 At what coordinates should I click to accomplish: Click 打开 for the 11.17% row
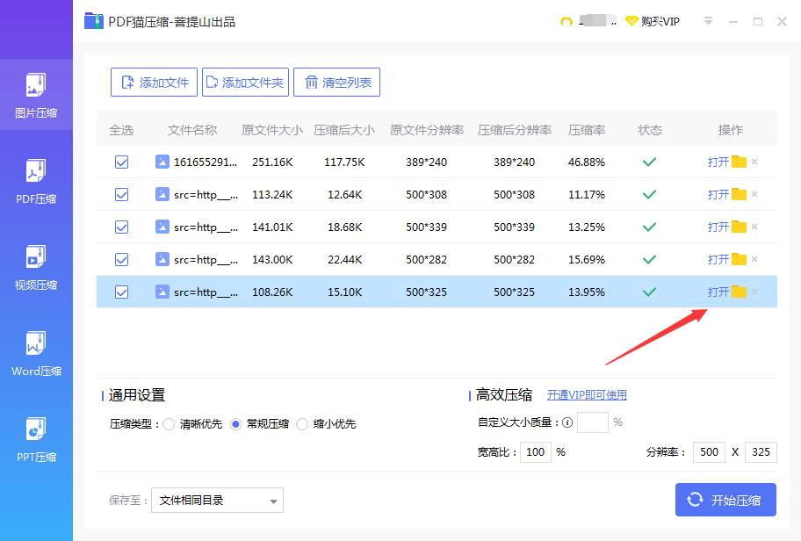(718, 195)
